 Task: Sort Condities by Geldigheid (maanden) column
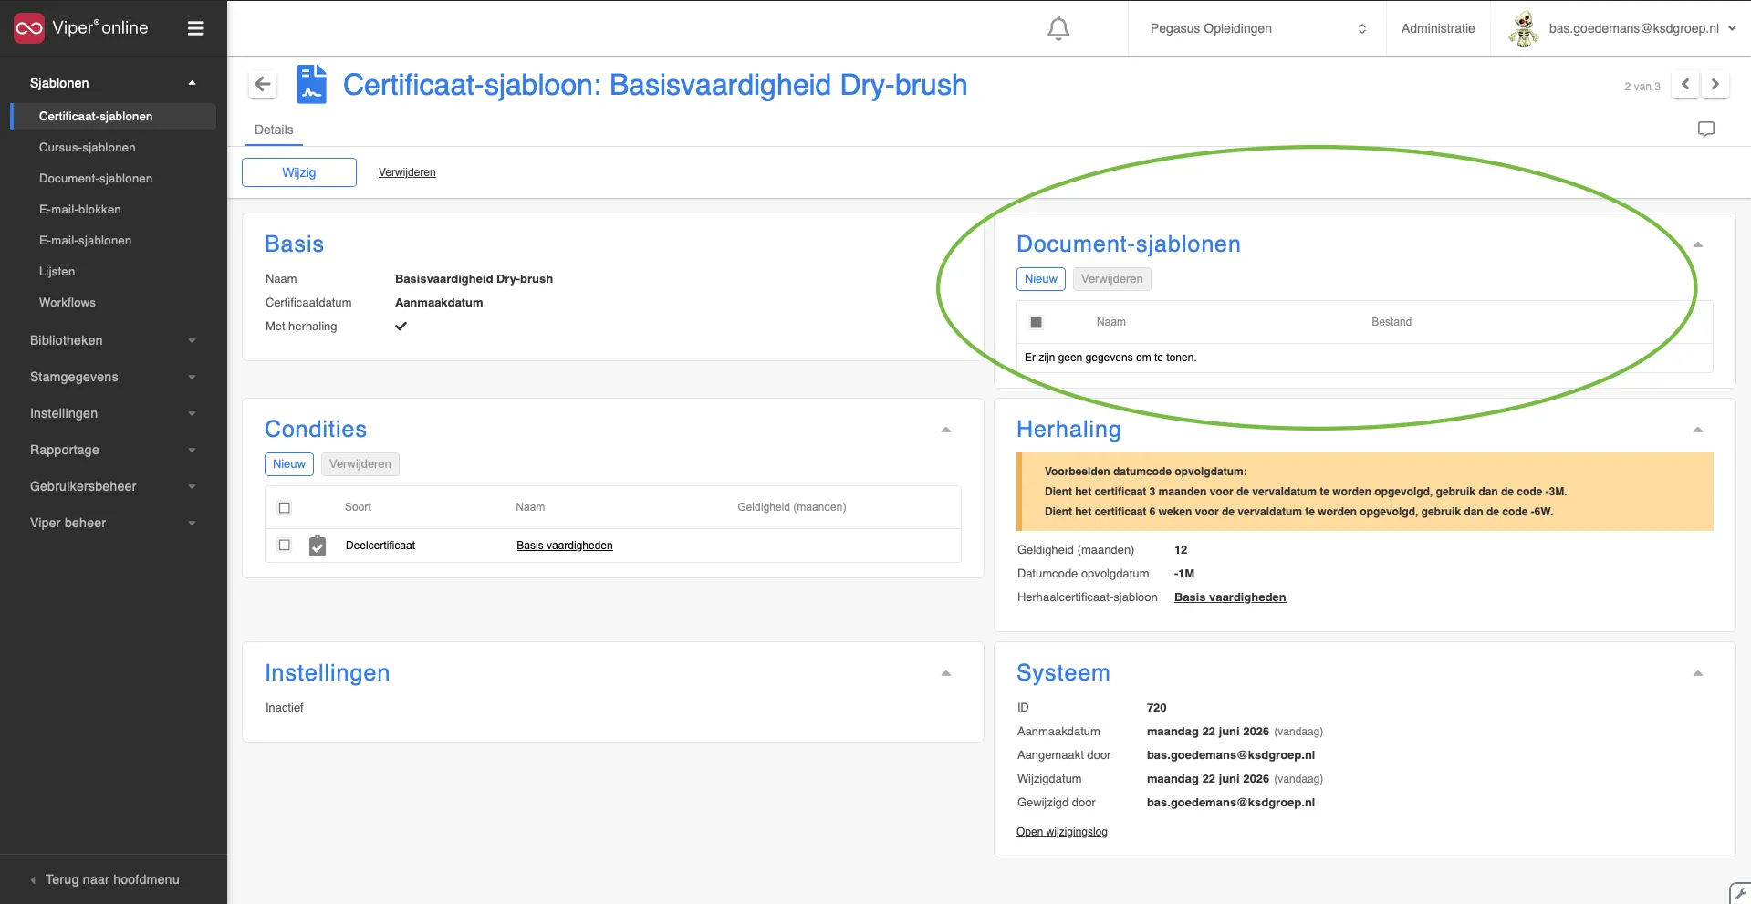coord(792,507)
